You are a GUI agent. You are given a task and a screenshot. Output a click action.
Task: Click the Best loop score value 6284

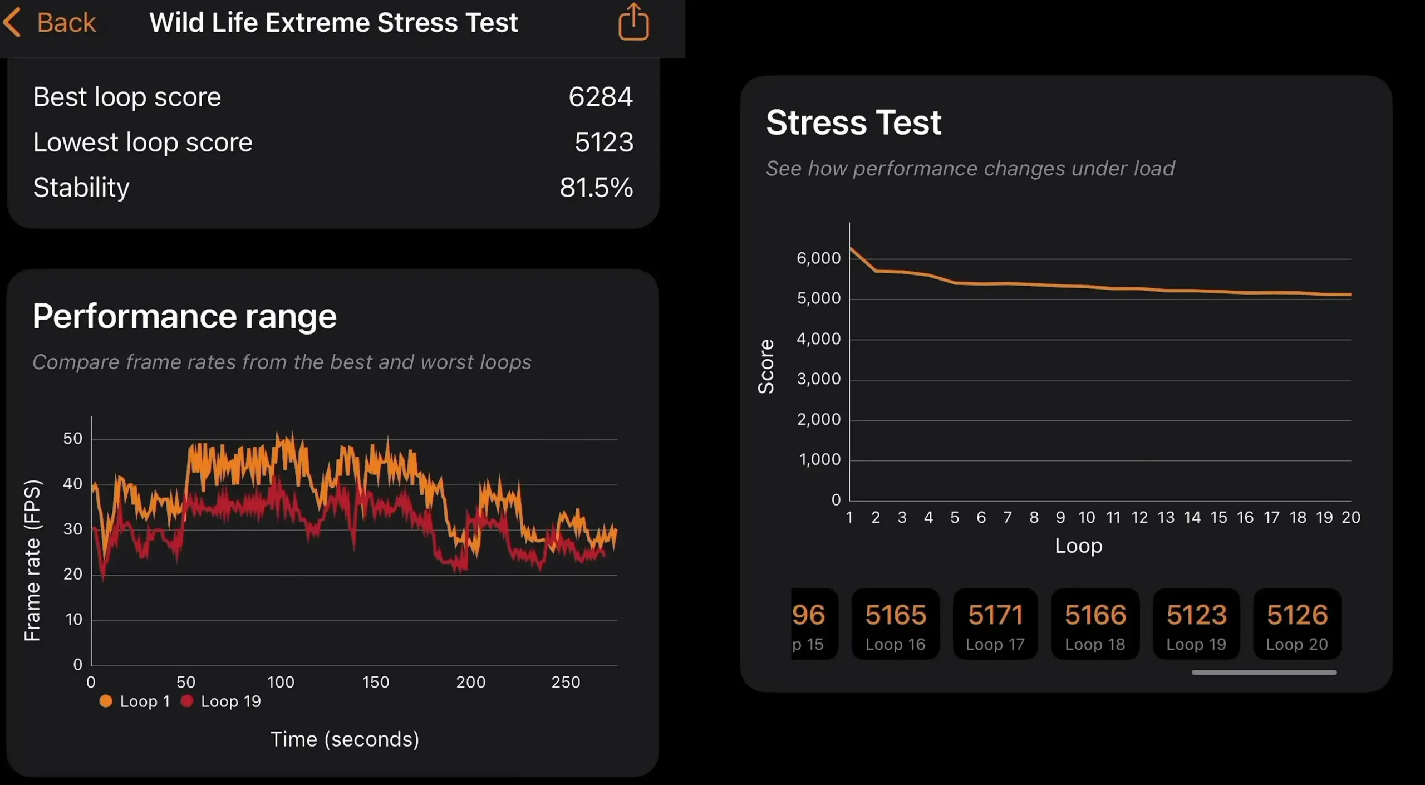600,97
